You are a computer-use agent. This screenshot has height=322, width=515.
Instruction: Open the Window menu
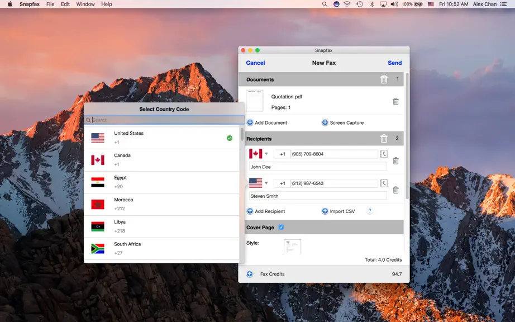85,4
